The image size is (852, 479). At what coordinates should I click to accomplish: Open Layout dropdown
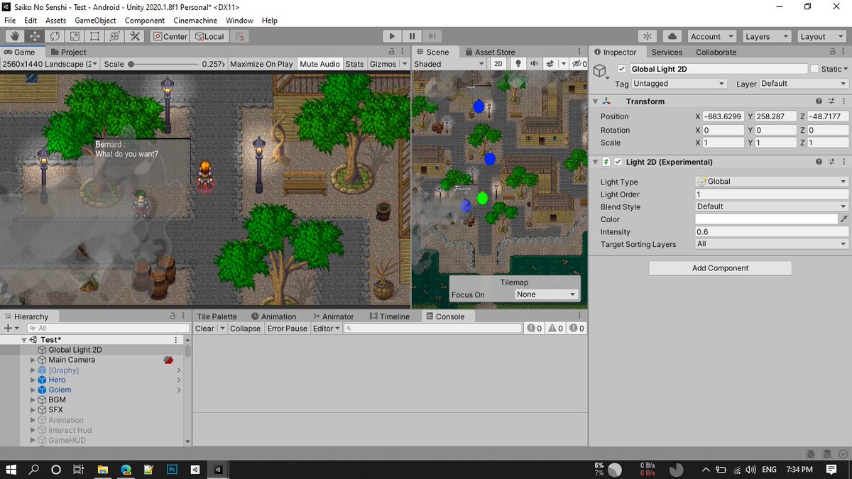821,36
